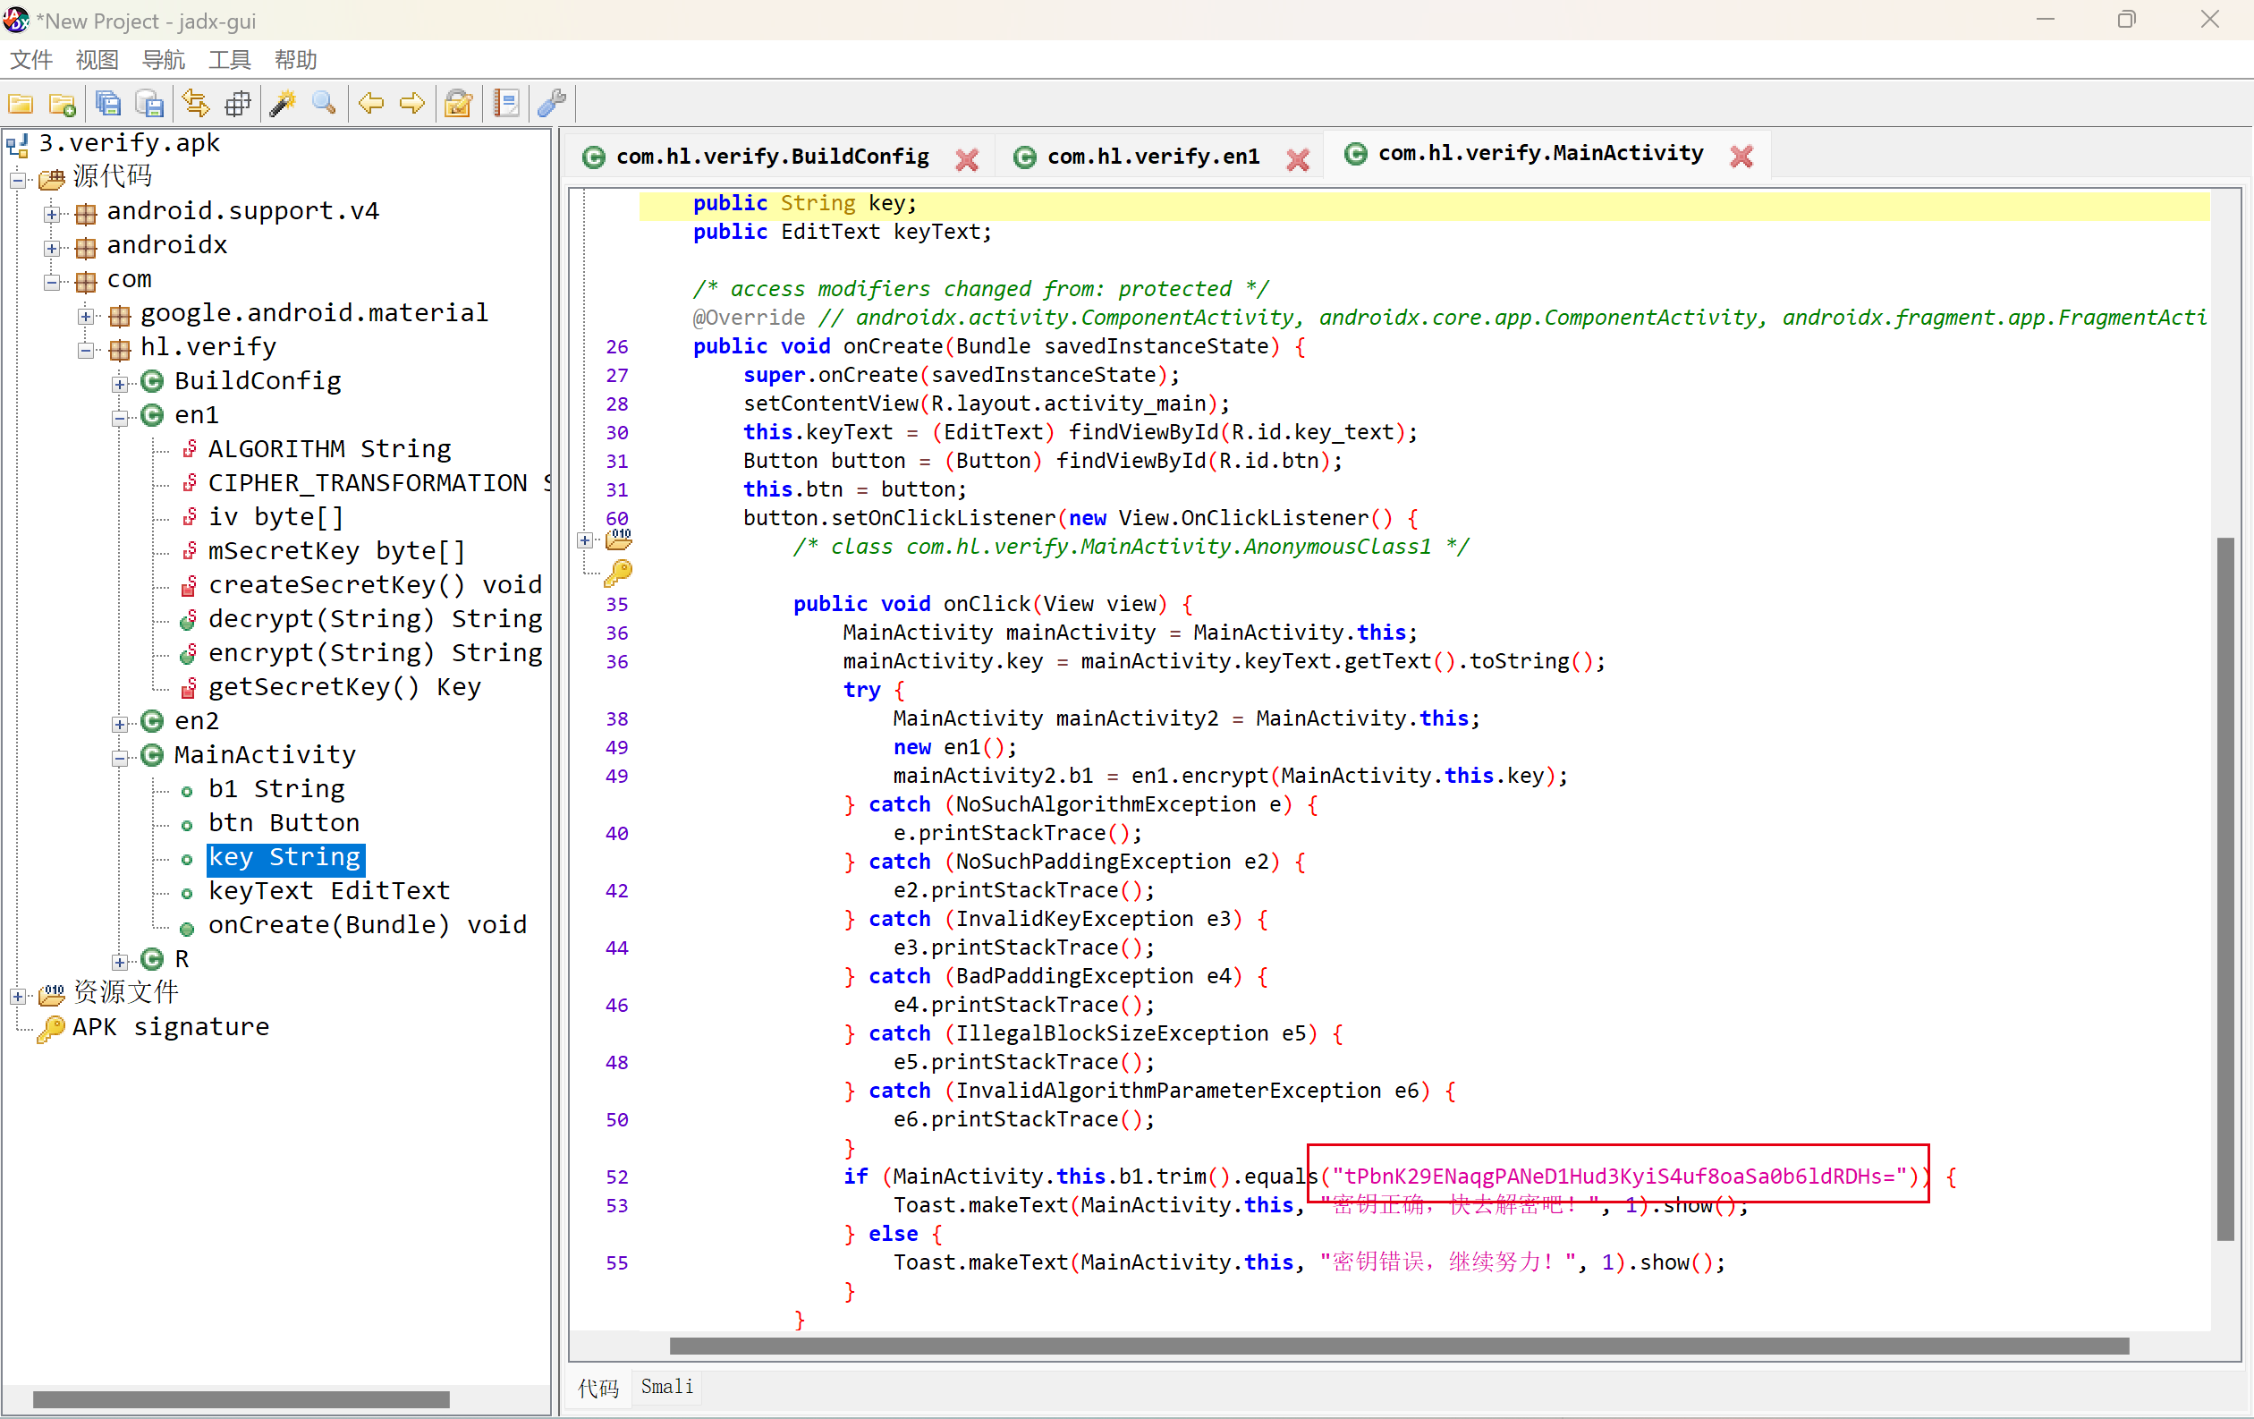2254x1419 pixels.
Task: Select createSecretKey() void method
Action: coord(375,585)
